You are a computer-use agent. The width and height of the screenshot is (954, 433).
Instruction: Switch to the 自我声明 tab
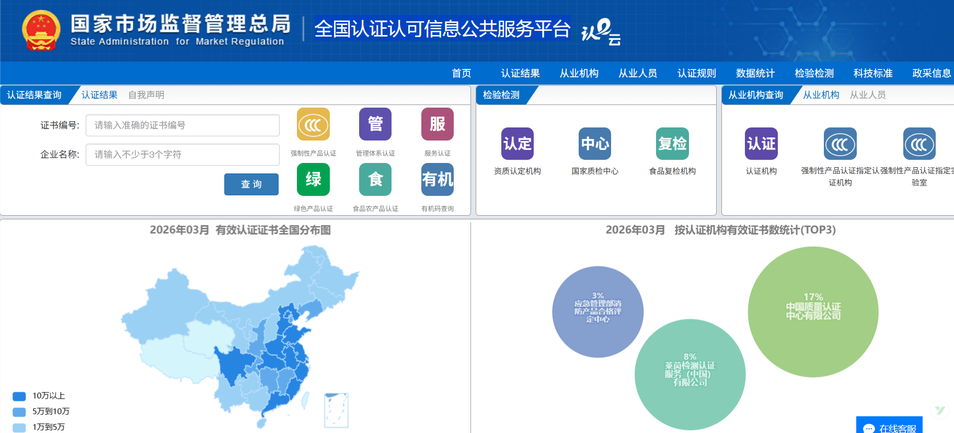[x=146, y=95]
